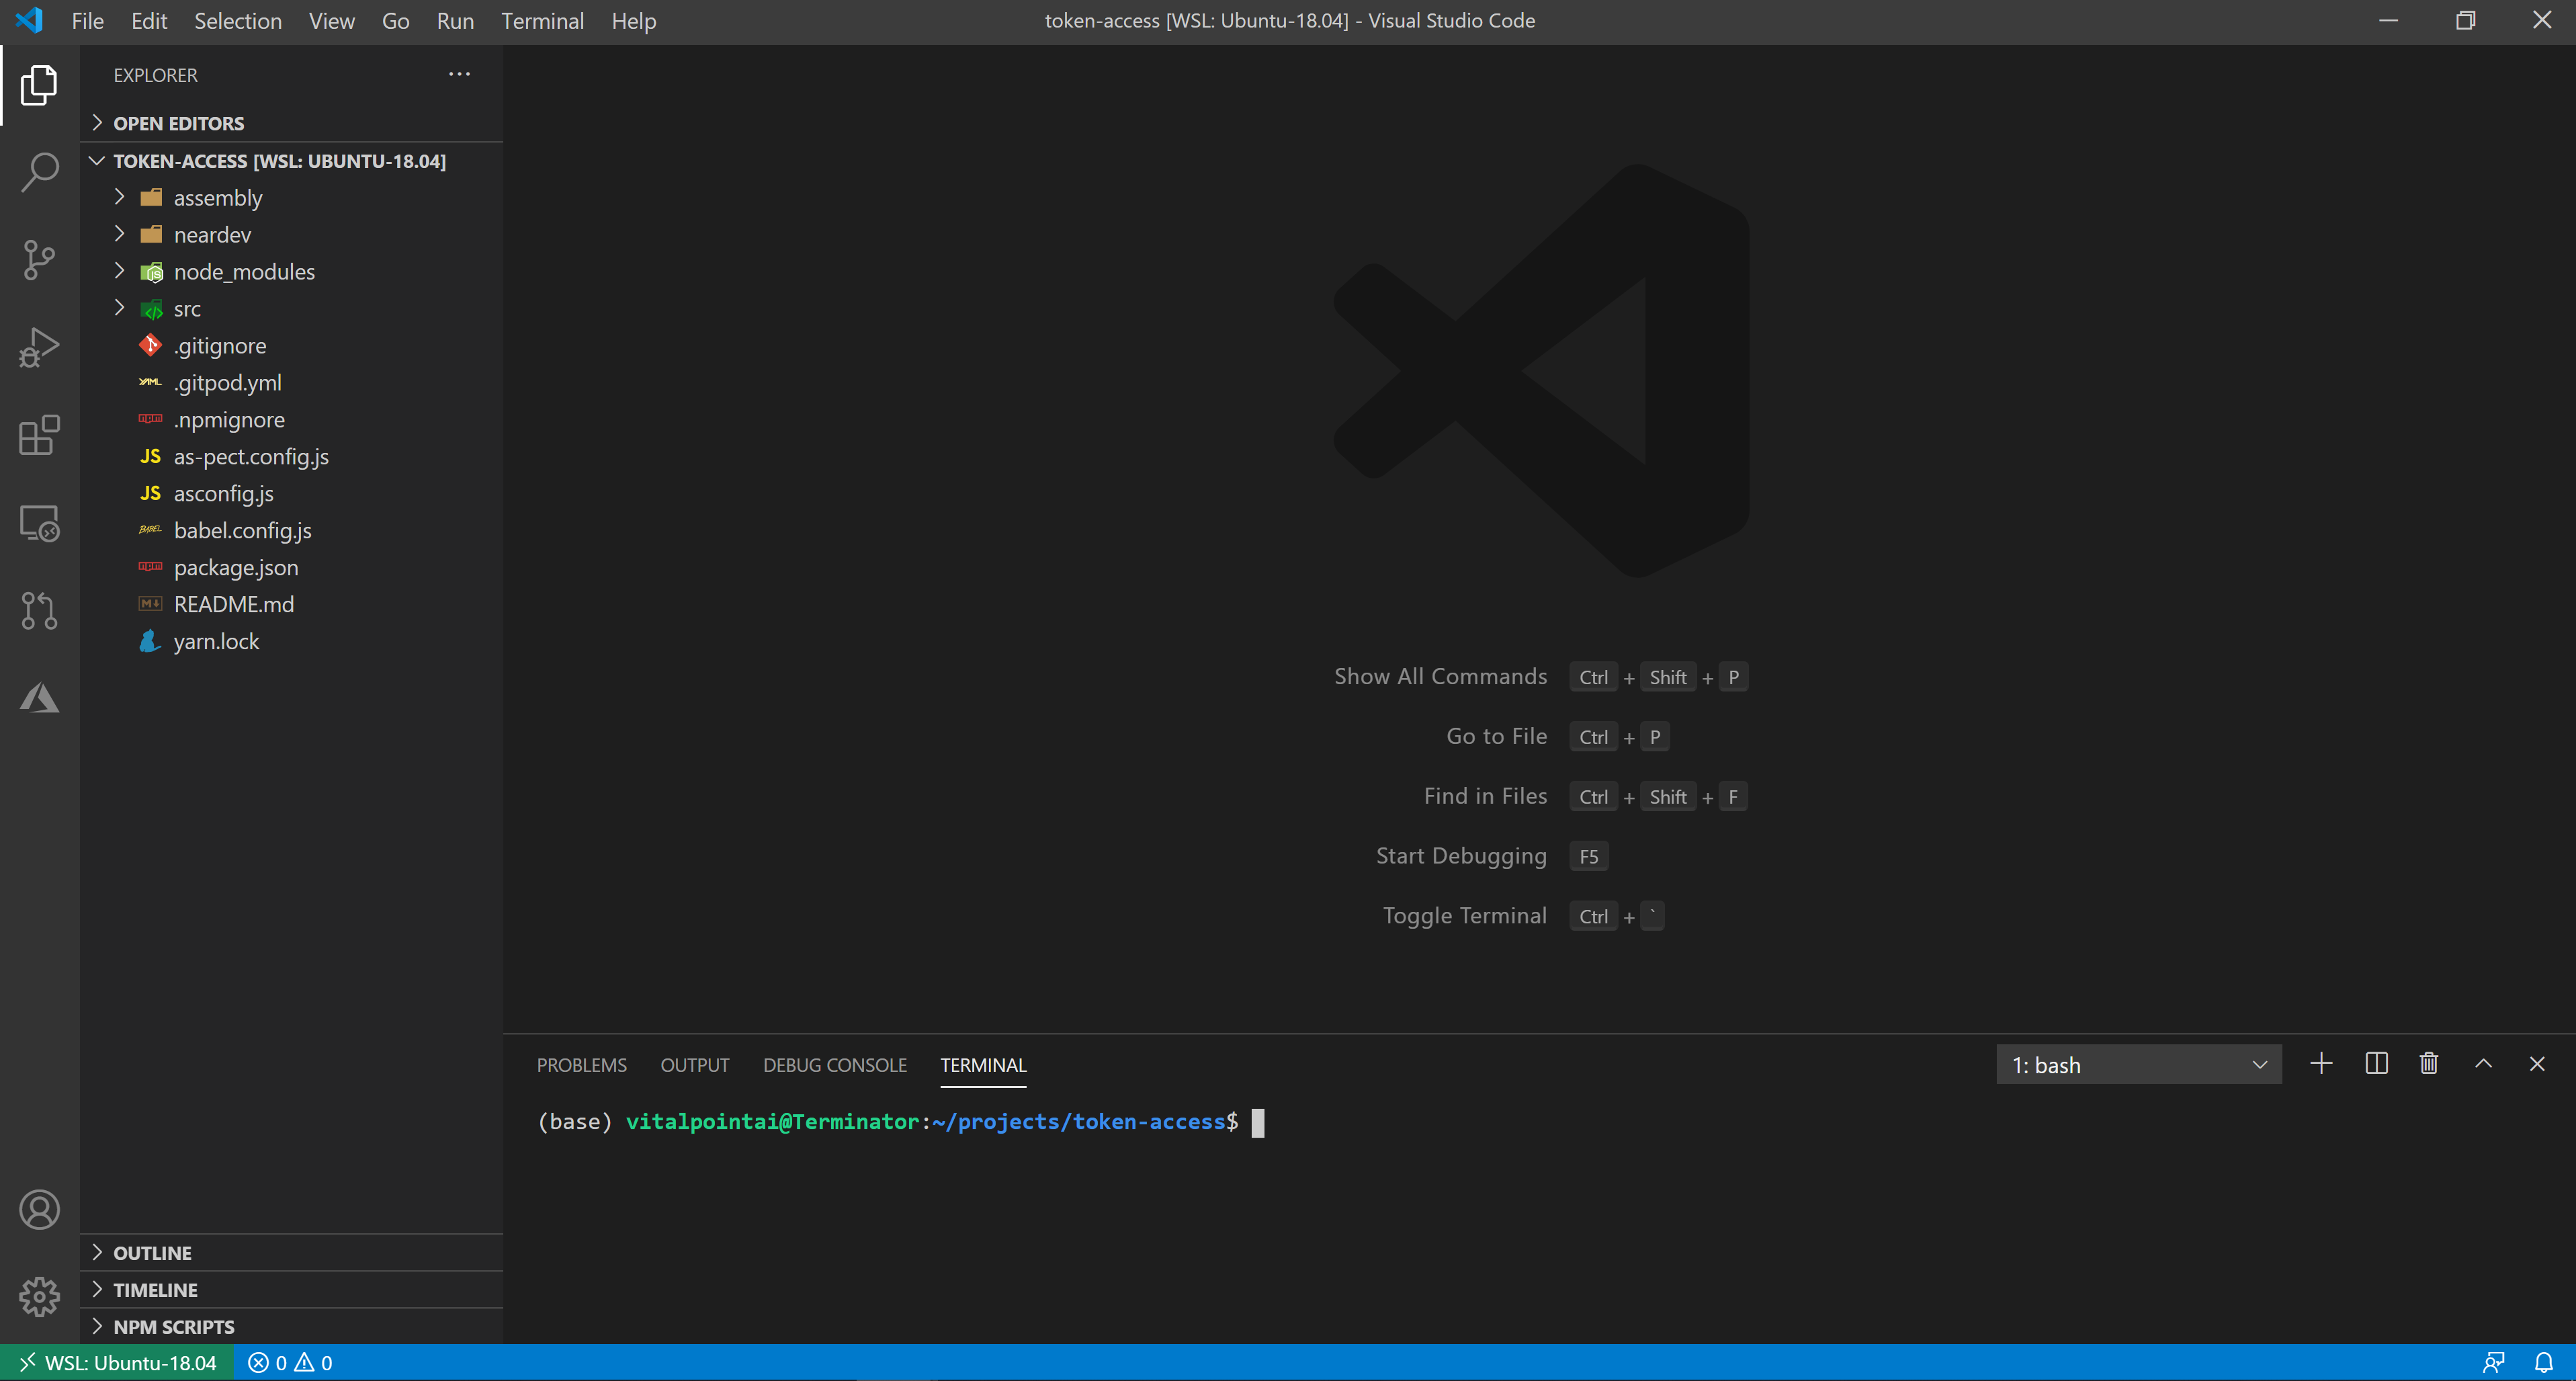This screenshot has height=1381, width=2576.
Task: Click the WSL: Ubuntu-18.04 remote indicator
Action: 117,1363
